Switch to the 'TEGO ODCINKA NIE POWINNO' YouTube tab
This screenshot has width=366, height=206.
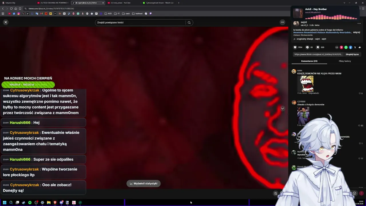[53, 3]
